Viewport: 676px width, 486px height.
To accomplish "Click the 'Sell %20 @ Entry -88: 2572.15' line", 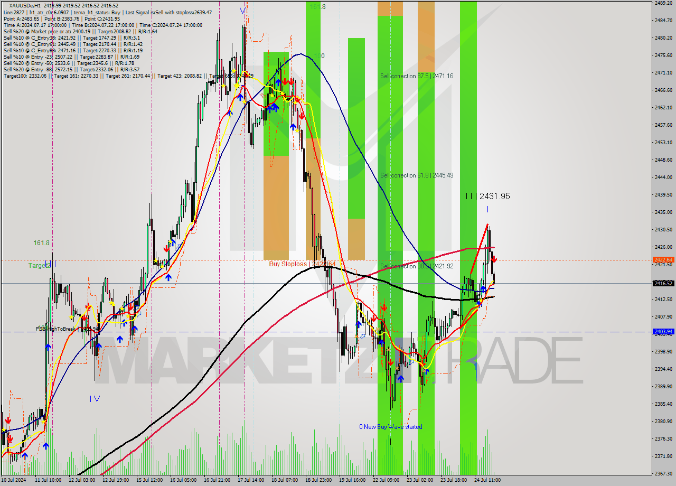I will (71, 70).
